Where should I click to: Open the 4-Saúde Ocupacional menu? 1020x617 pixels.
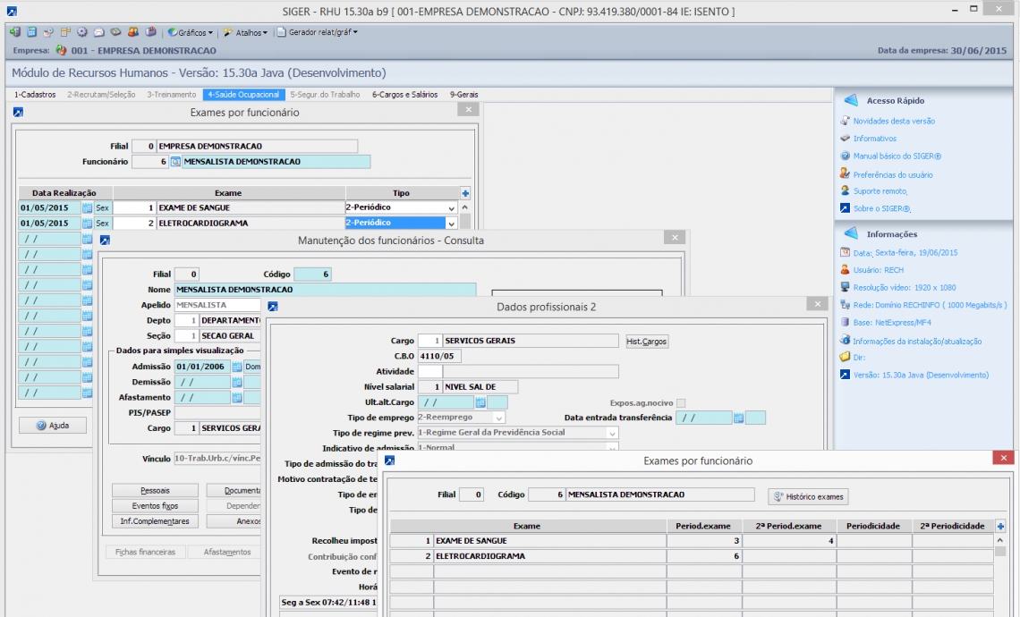pos(244,94)
